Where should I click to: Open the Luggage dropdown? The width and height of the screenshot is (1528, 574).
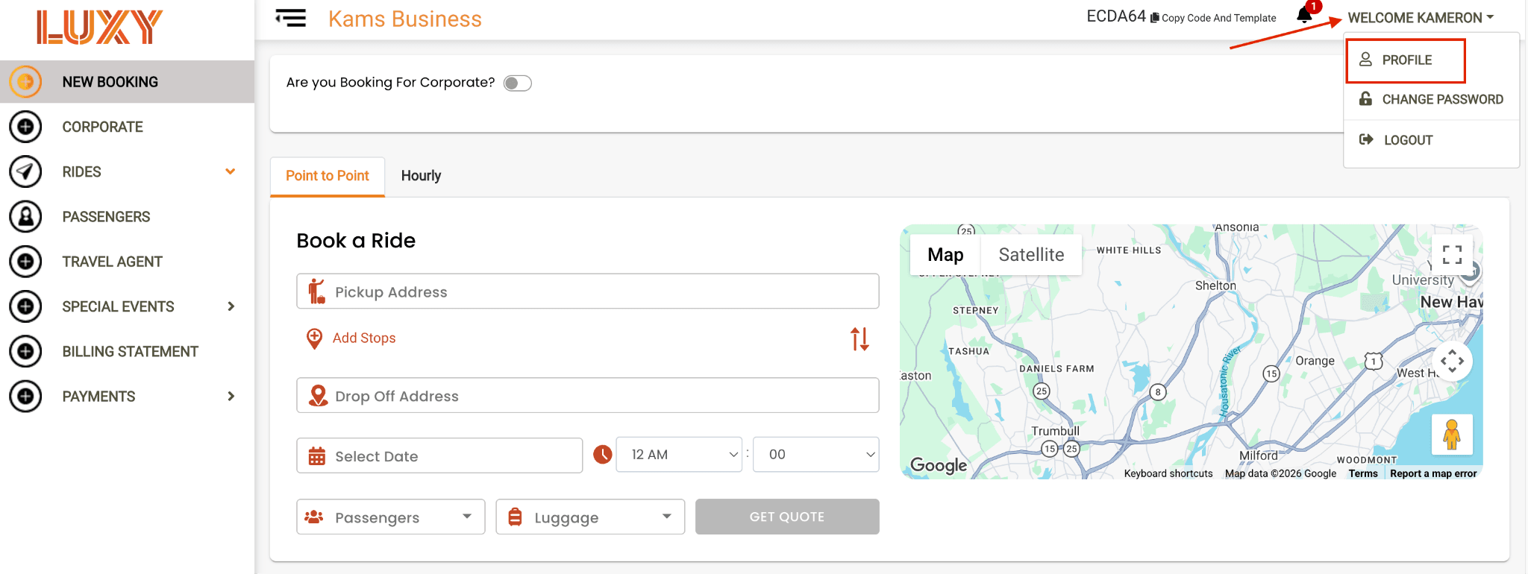590,517
